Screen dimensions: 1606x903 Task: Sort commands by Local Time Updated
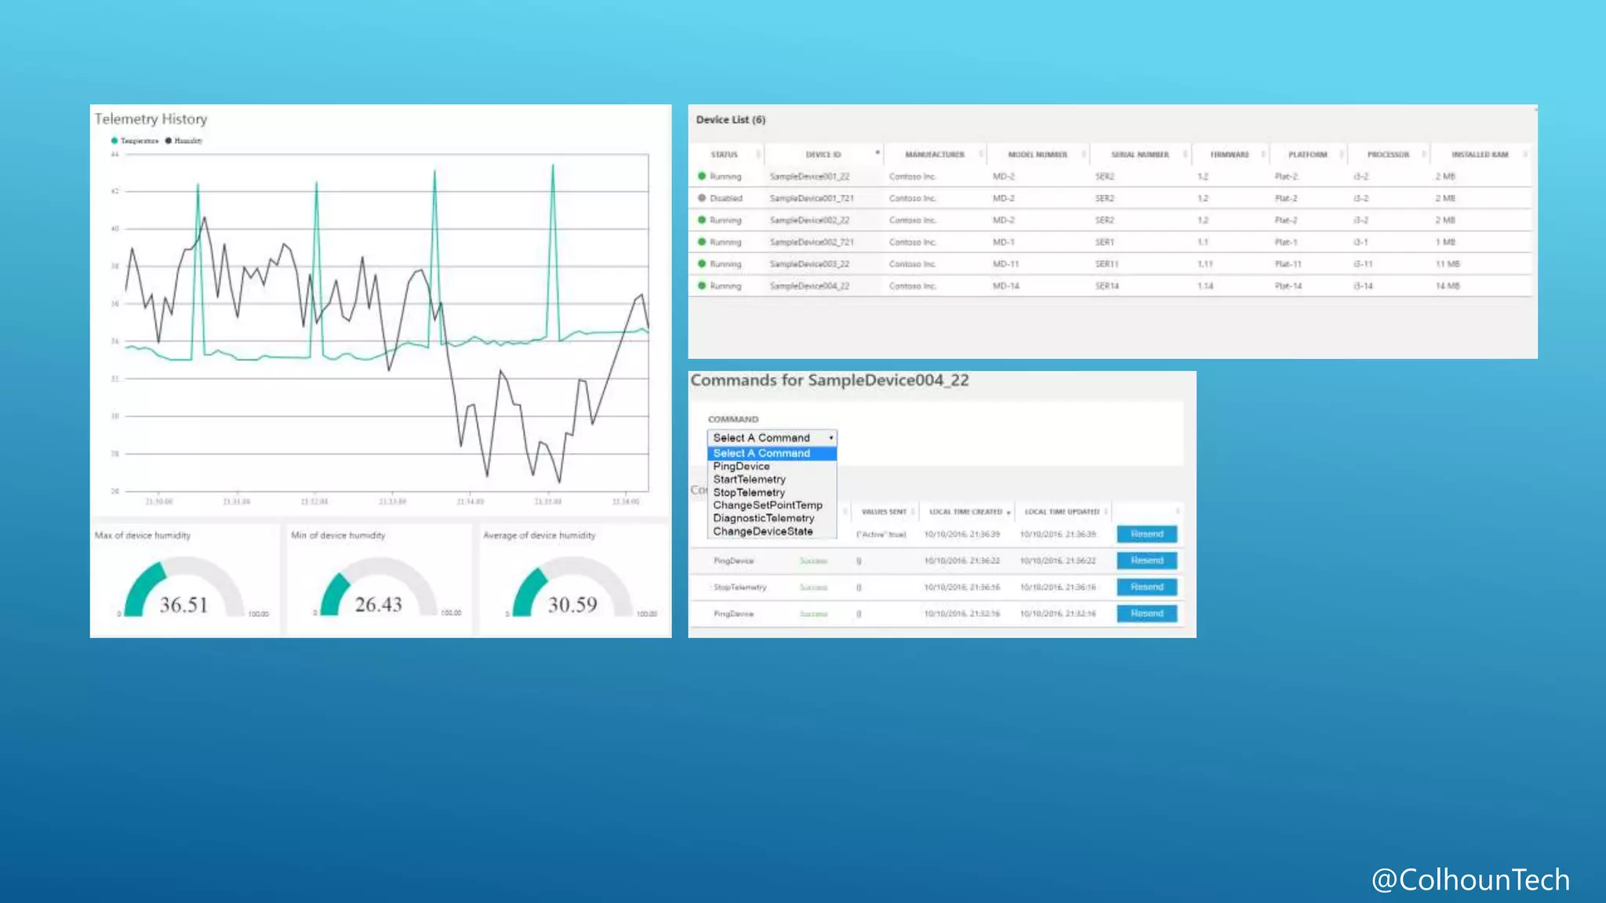(1062, 512)
